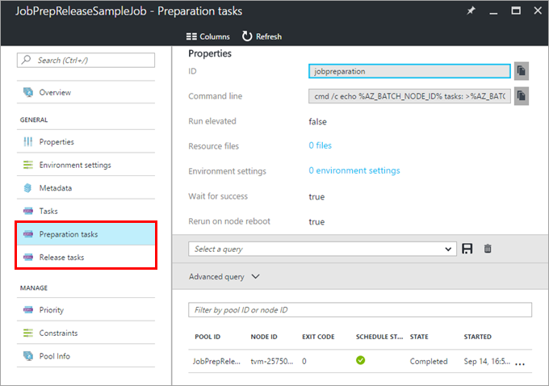
Task: Click the sidebar search box
Action: pyautogui.click(x=86, y=61)
